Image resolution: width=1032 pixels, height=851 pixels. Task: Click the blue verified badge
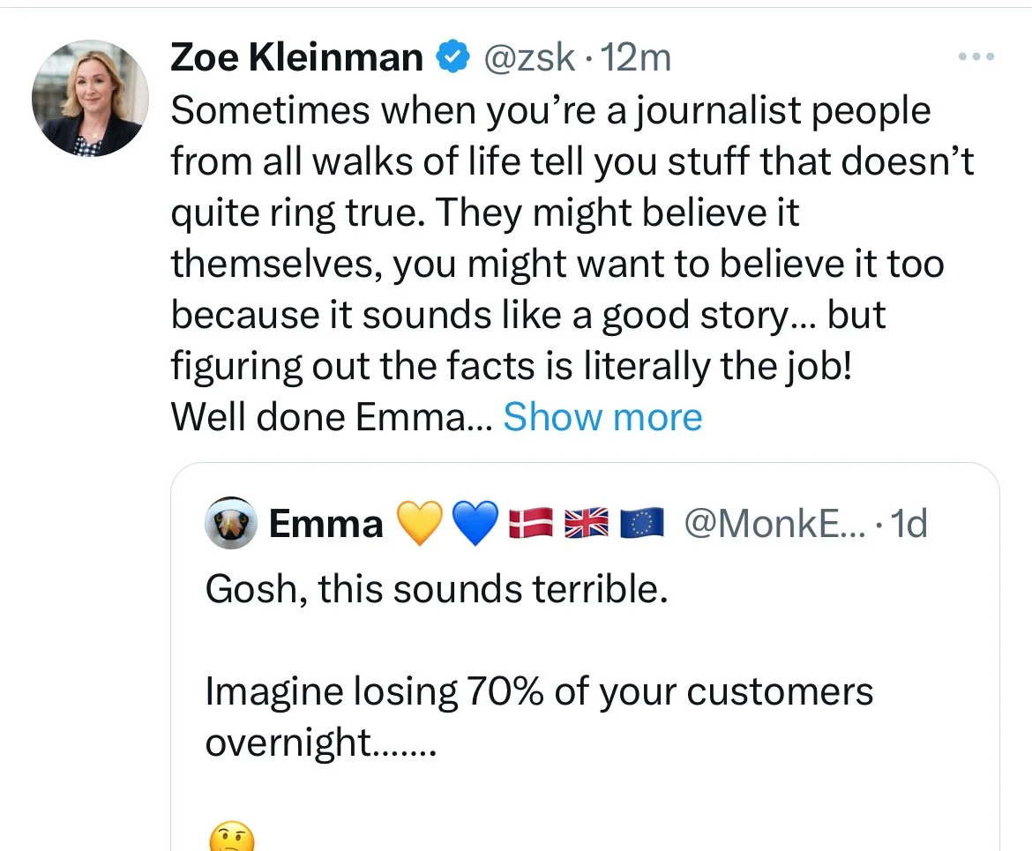[452, 58]
